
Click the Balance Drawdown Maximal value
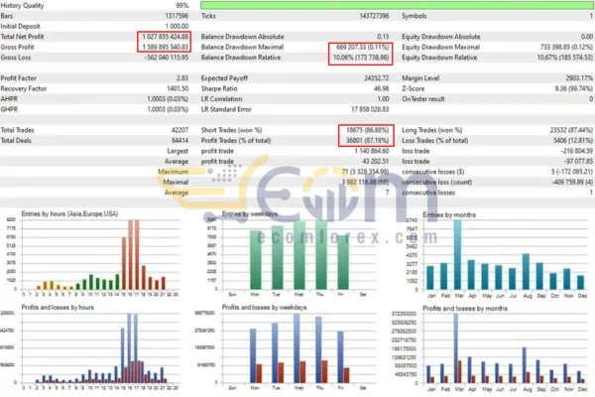pyautogui.click(x=359, y=46)
